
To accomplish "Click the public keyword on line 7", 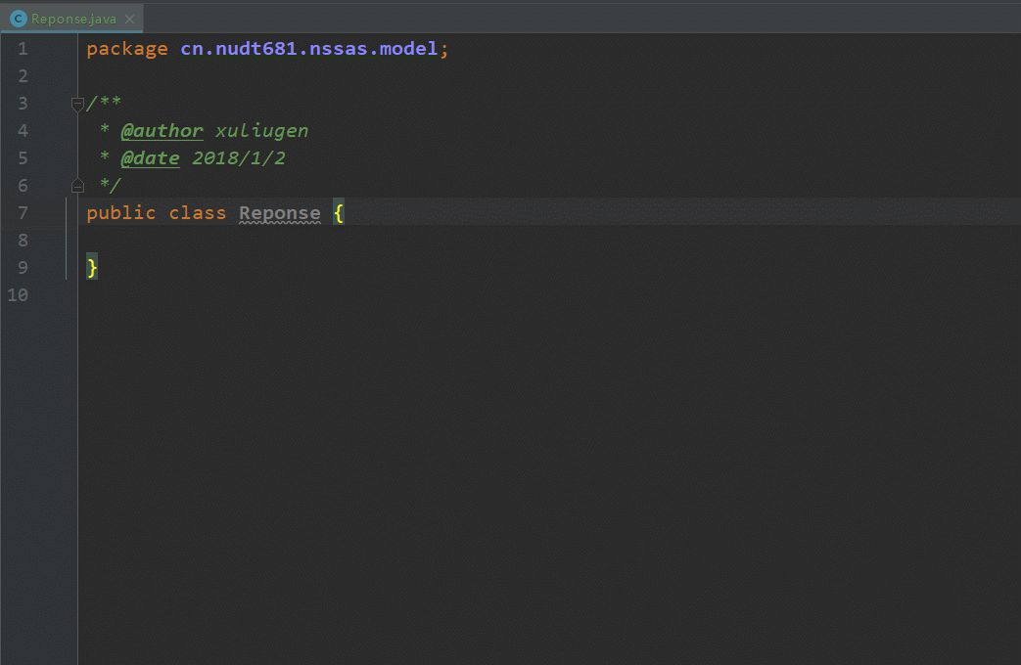I will tap(120, 213).
